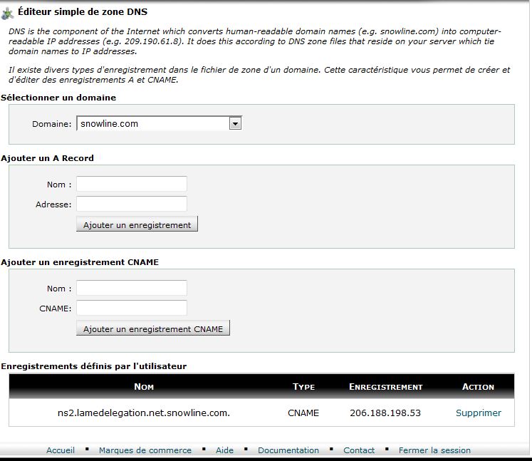Click the DNS zone editor icon

coord(8,13)
